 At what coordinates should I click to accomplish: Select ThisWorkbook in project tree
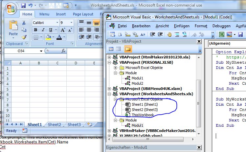[x=143, y=115]
